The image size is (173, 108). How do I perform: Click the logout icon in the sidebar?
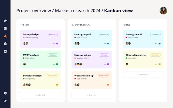[x=5, y=101]
